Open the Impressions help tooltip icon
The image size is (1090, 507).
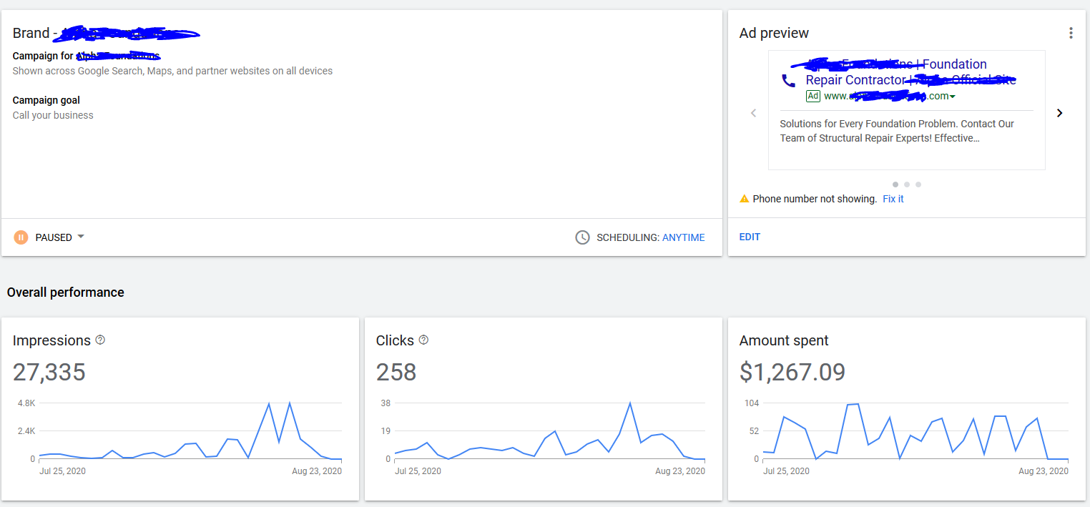click(100, 340)
